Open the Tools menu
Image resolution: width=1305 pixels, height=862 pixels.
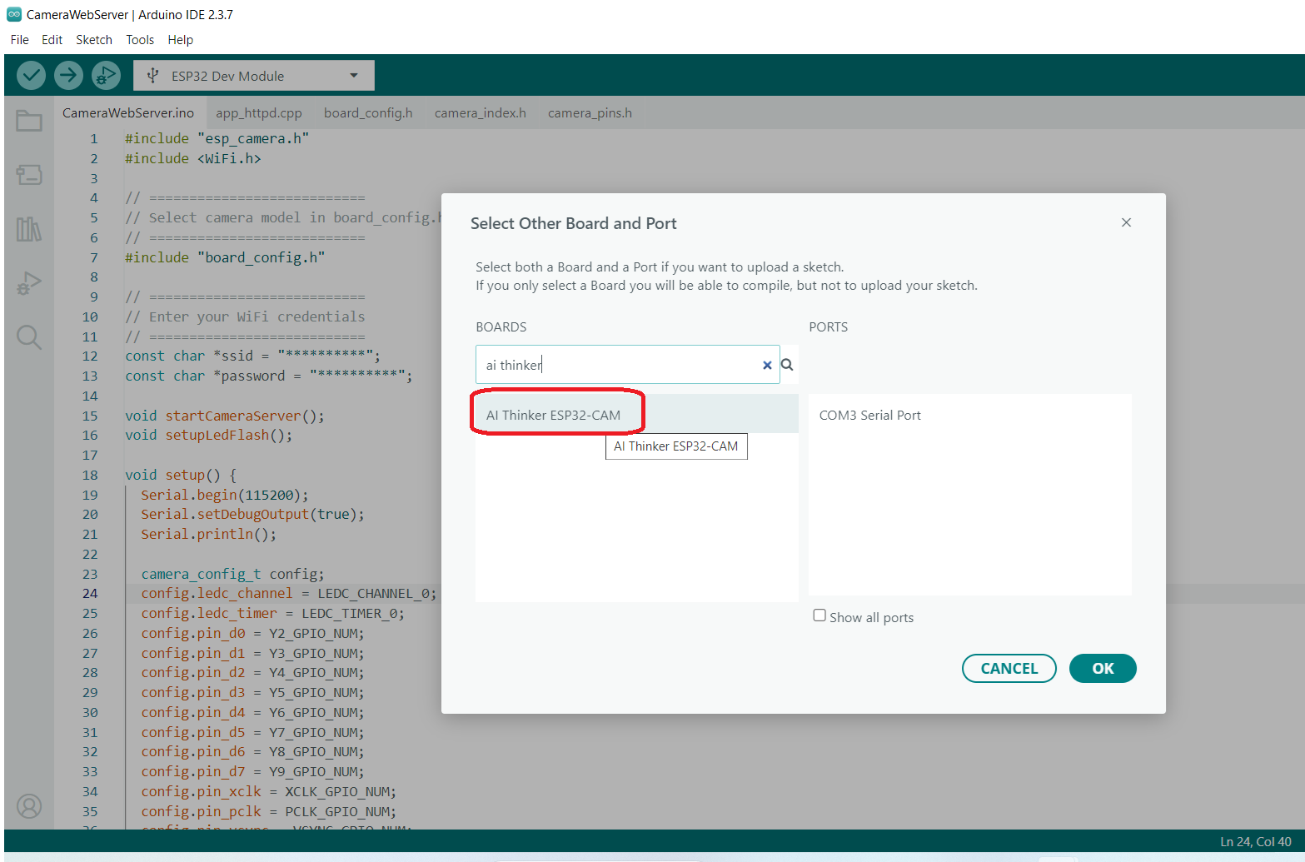[140, 39]
